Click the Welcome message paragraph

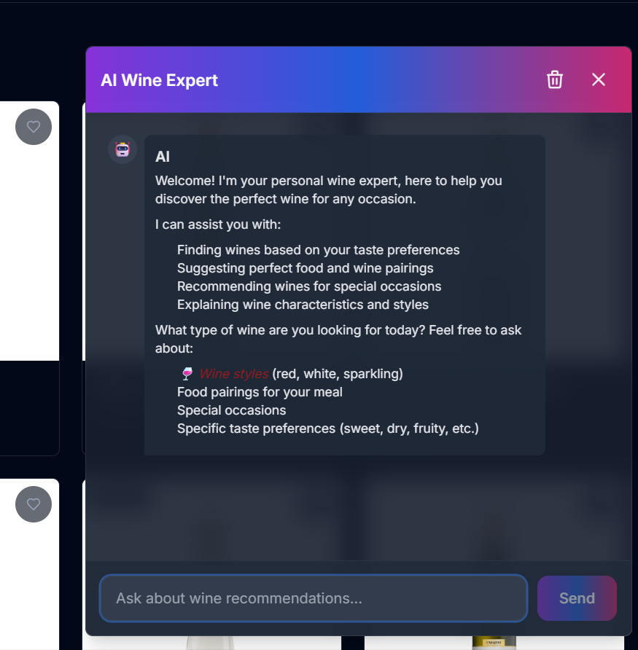click(329, 190)
